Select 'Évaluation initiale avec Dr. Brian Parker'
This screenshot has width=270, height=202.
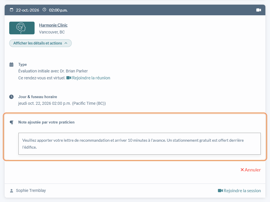53,71
